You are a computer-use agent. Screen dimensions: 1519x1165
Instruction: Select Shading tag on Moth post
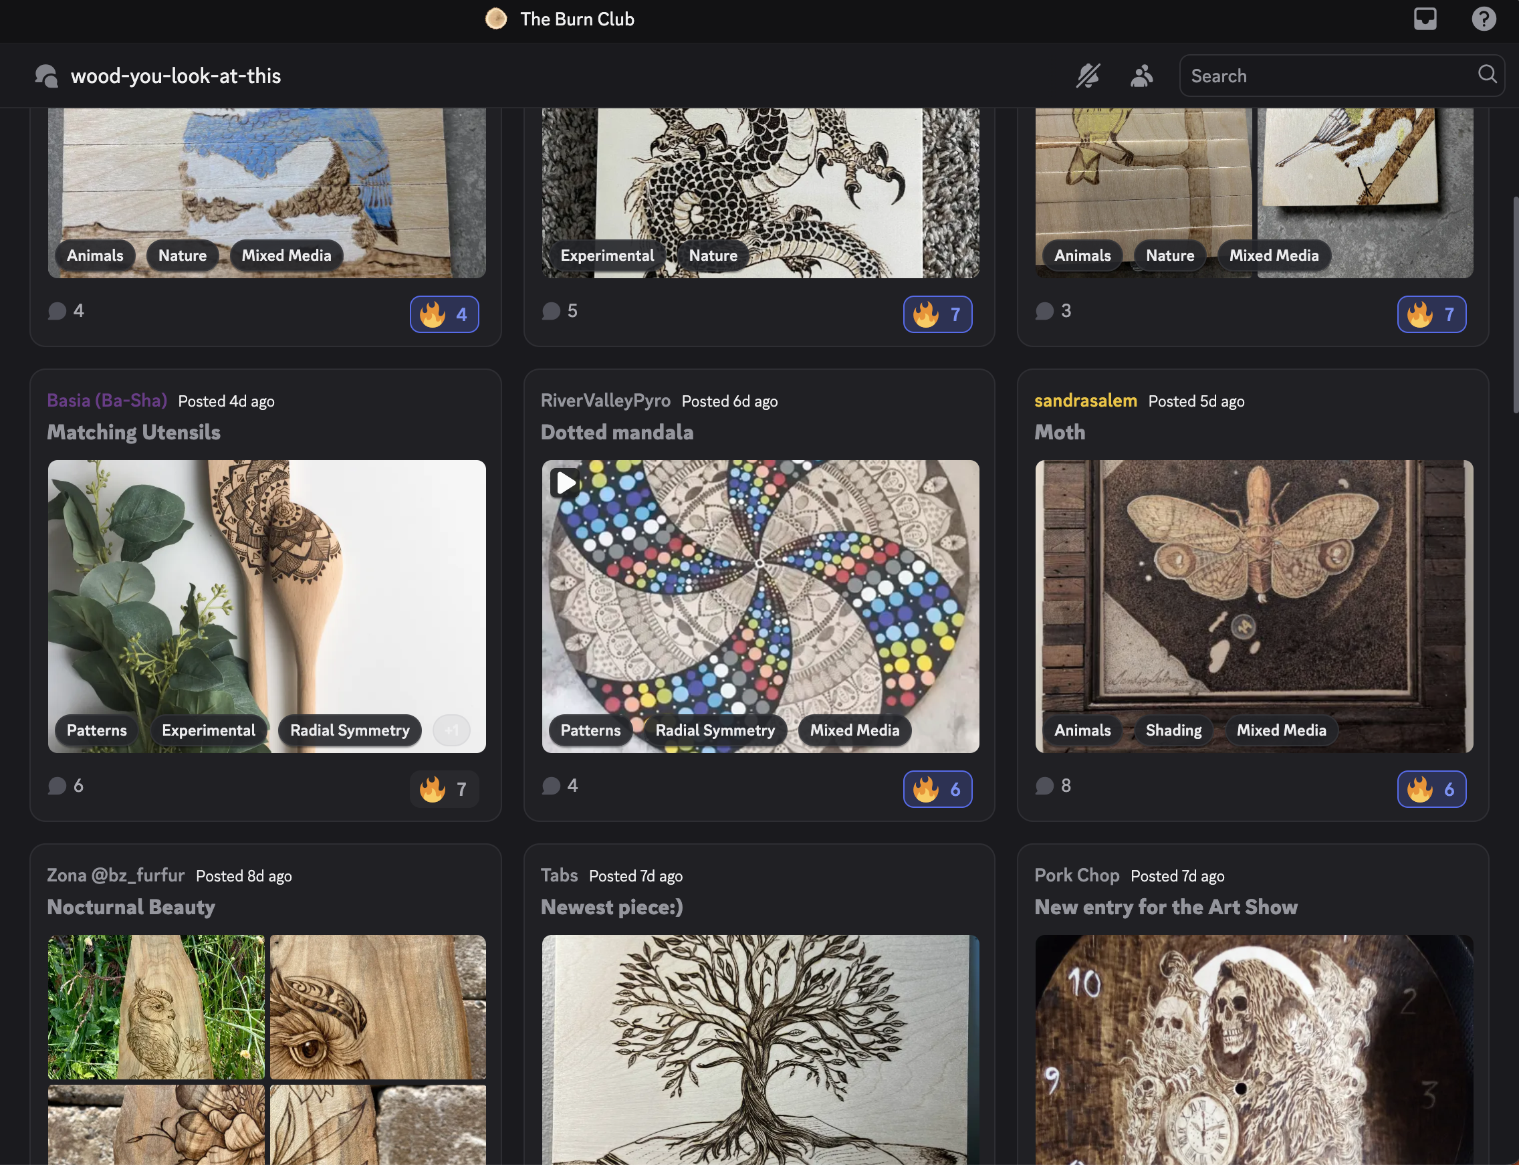1173,730
